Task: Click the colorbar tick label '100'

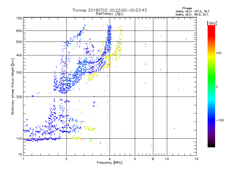Action: [219, 53]
